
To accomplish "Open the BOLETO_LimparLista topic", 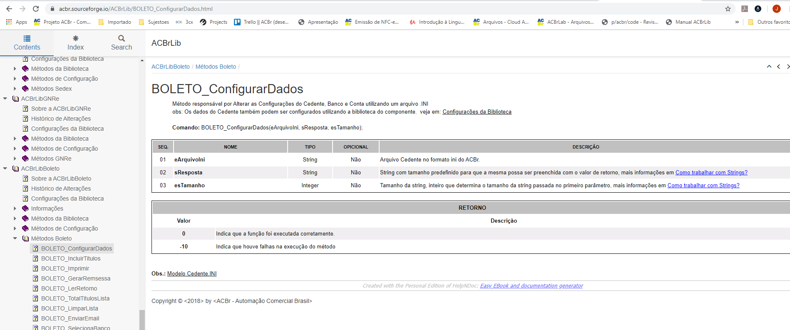I will 70,308.
